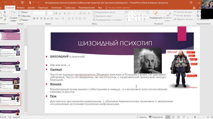Viewport: 213px width, 119px height.
Task: Click the Cut scissors icon
Action: pyautogui.click(x=5, y=12)
